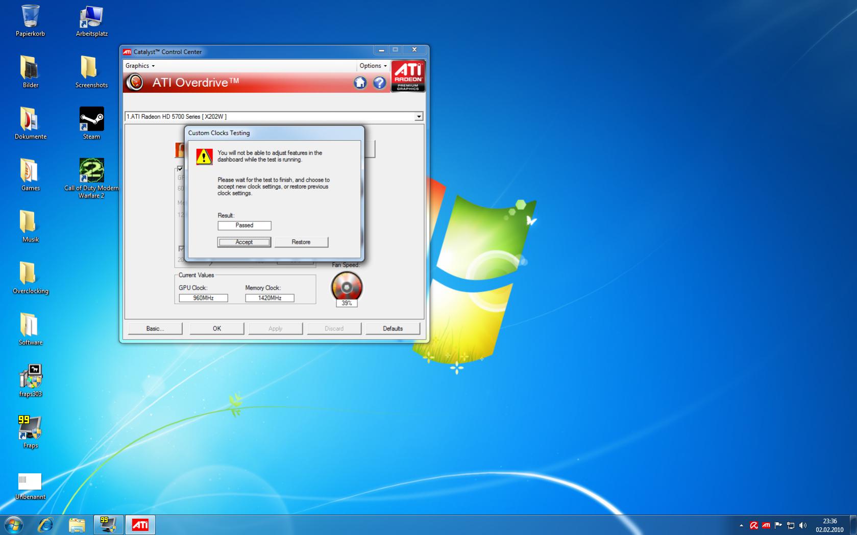Screen dimensions: 857x535
Task: Launch Call of Duty Modern Warfare 2 shortcut
Action: click(91, 178)
